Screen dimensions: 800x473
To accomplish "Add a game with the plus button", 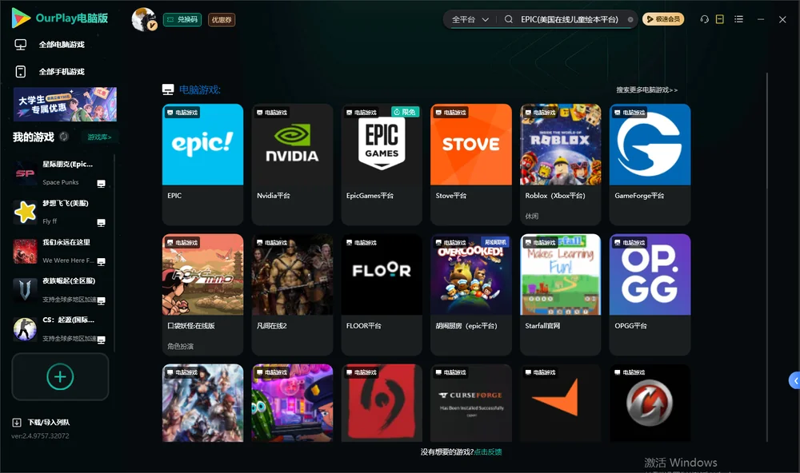I will coord(60,376).
